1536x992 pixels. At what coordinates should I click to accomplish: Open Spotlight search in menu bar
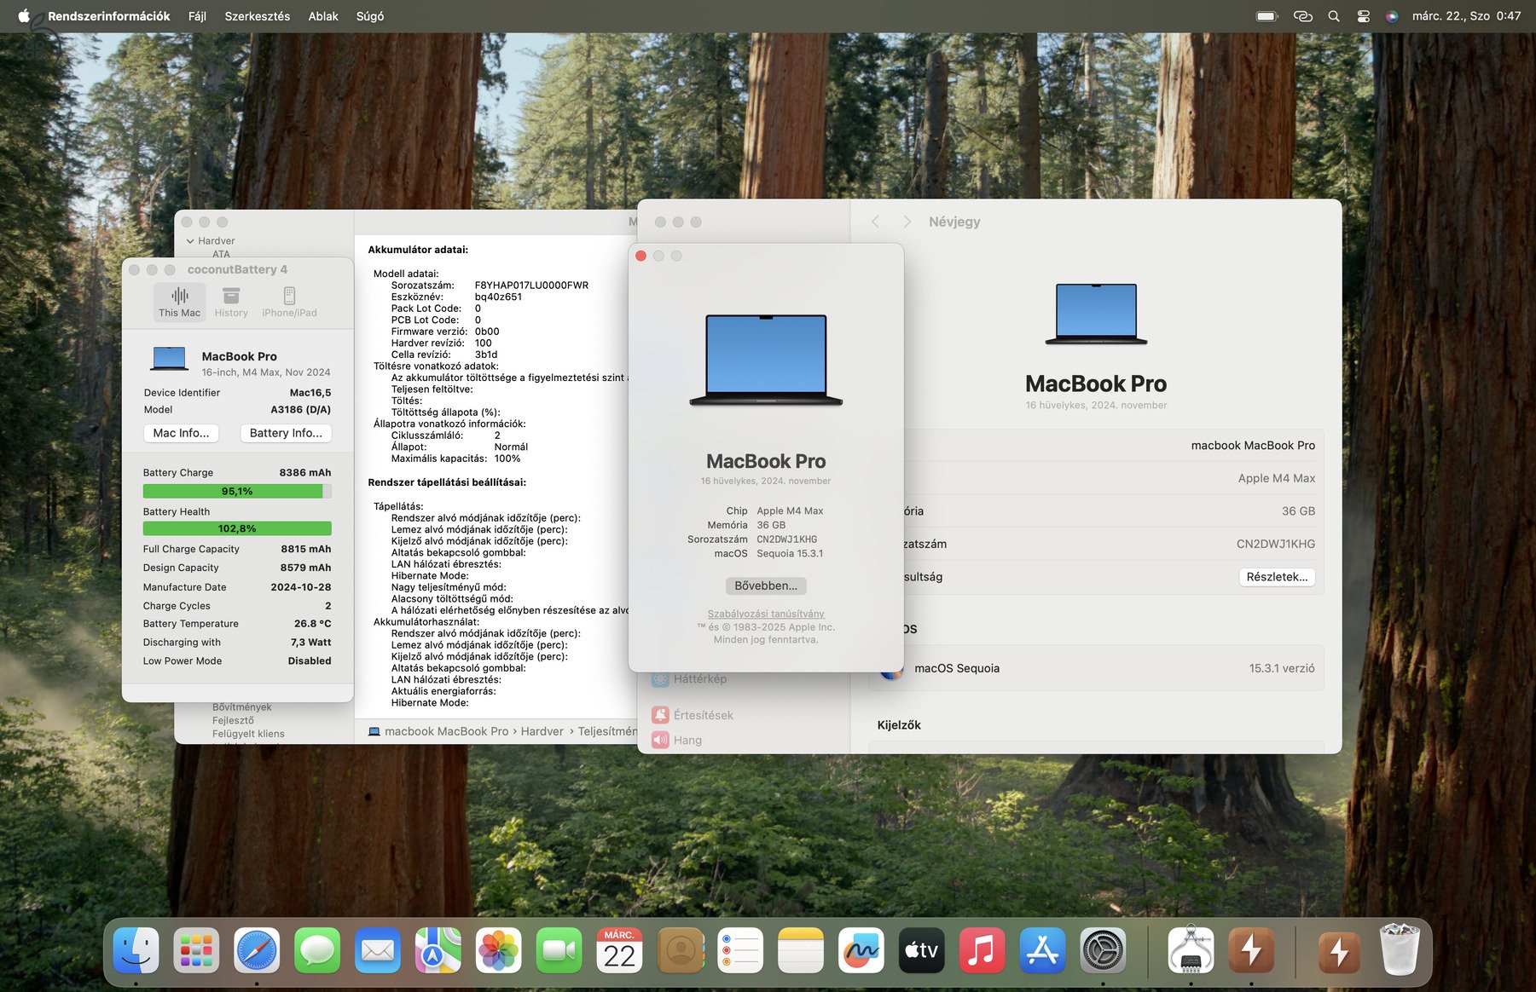coord(1334,15)
